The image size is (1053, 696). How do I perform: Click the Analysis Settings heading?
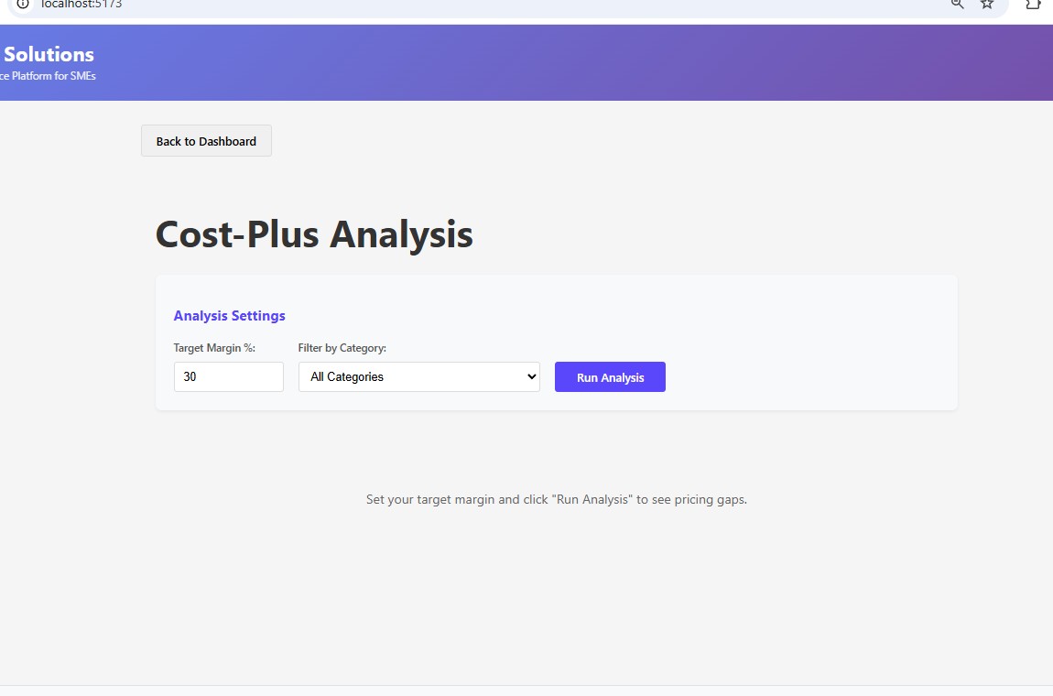click(x=229, y=315)
